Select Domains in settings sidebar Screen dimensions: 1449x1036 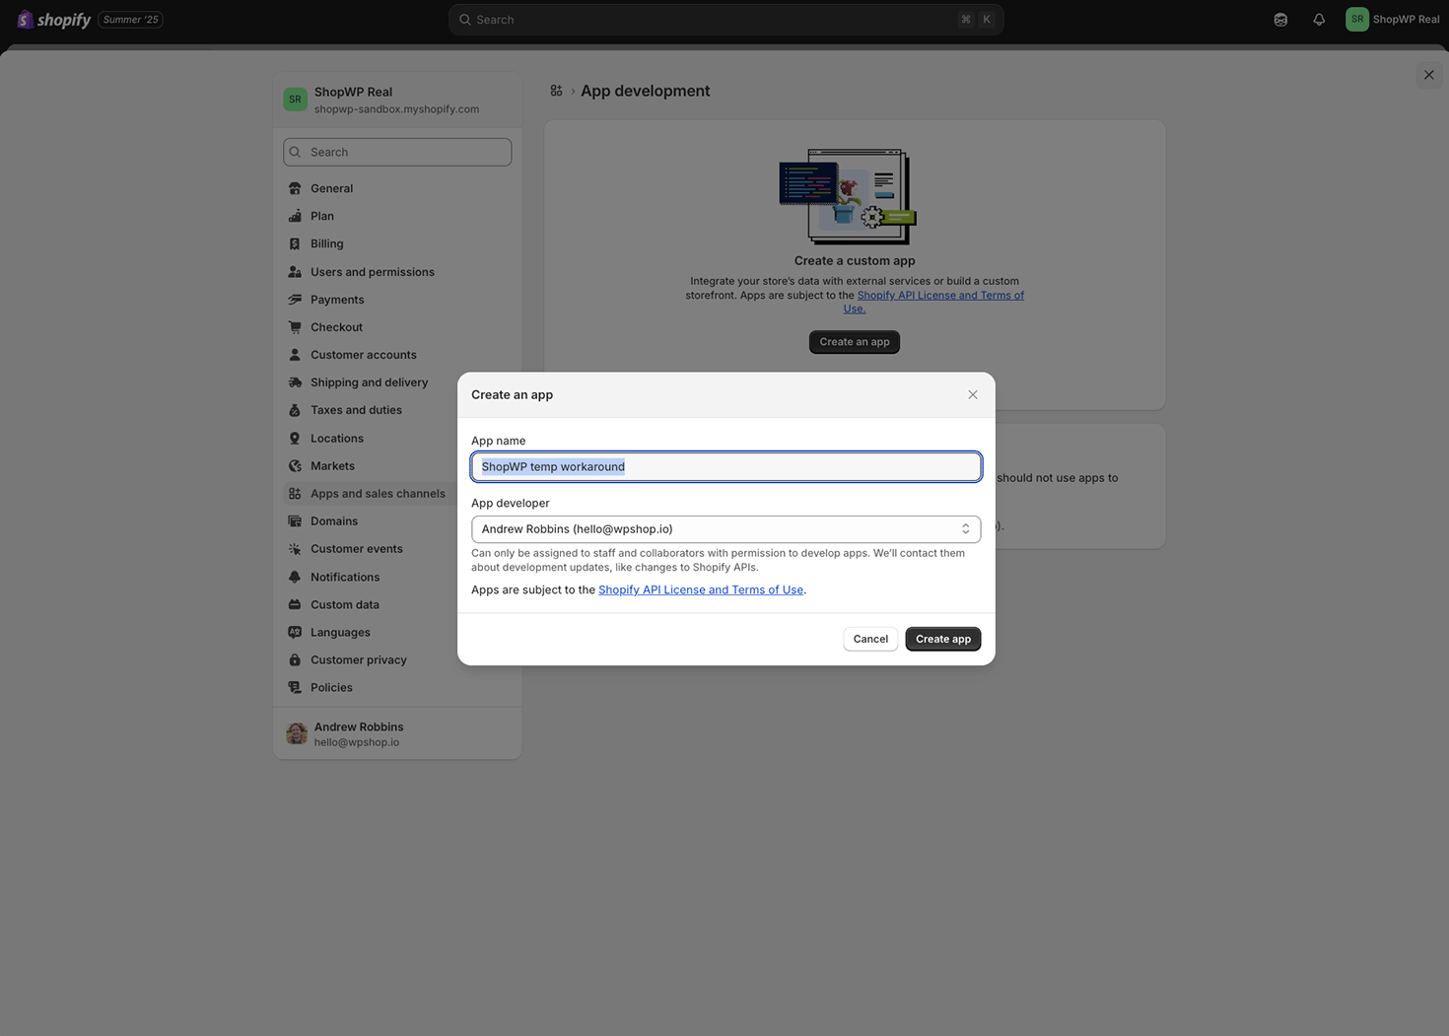pyautogui.click(x=397, y=521)
